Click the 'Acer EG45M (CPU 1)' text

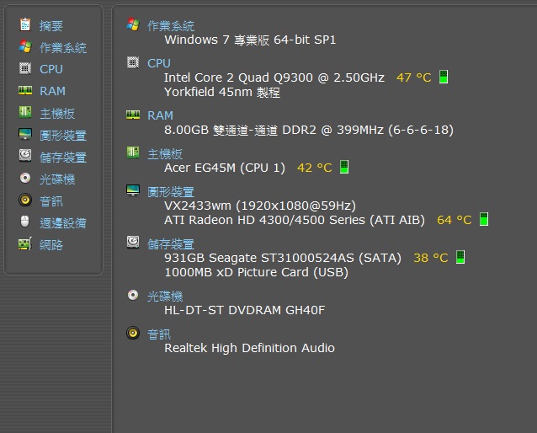(x=225, y=168)
